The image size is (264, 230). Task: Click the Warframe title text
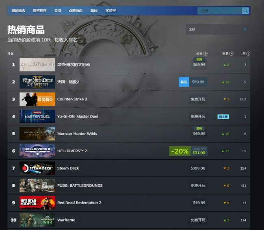tap(66, 220)
